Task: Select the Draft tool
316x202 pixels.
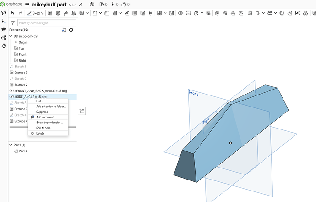Action: [114, 13]
